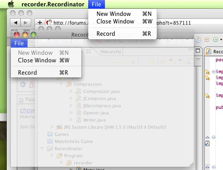This screenshot has width=223, height=170.
Task: Open the Apple menu
Action: point(11,4)
